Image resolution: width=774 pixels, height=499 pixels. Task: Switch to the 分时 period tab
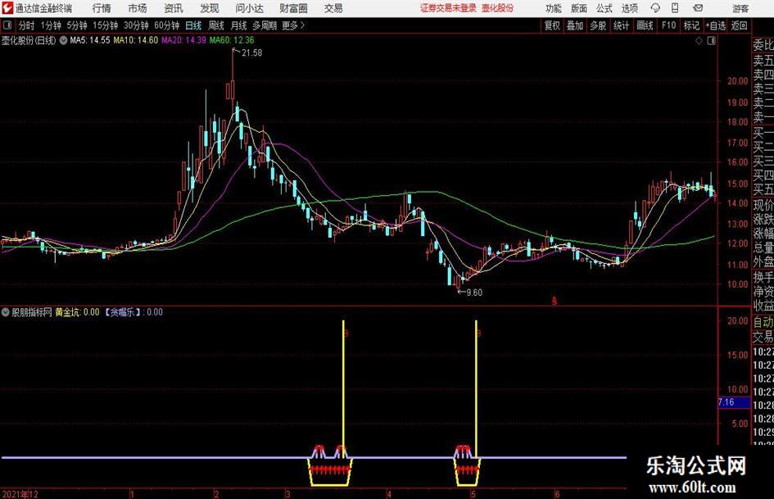pyautogui.click(x=26, y=25)
